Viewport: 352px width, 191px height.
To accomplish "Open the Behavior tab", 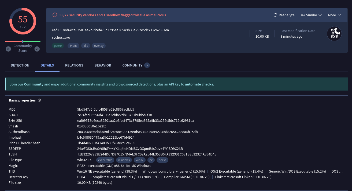I will coord(103,65).
